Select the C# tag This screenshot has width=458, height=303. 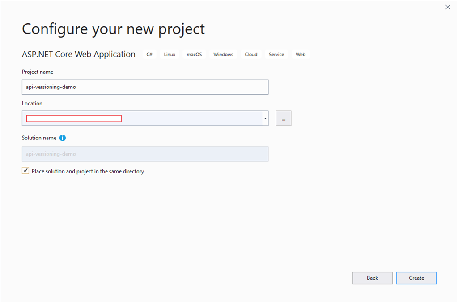click(x=149, y=54)
